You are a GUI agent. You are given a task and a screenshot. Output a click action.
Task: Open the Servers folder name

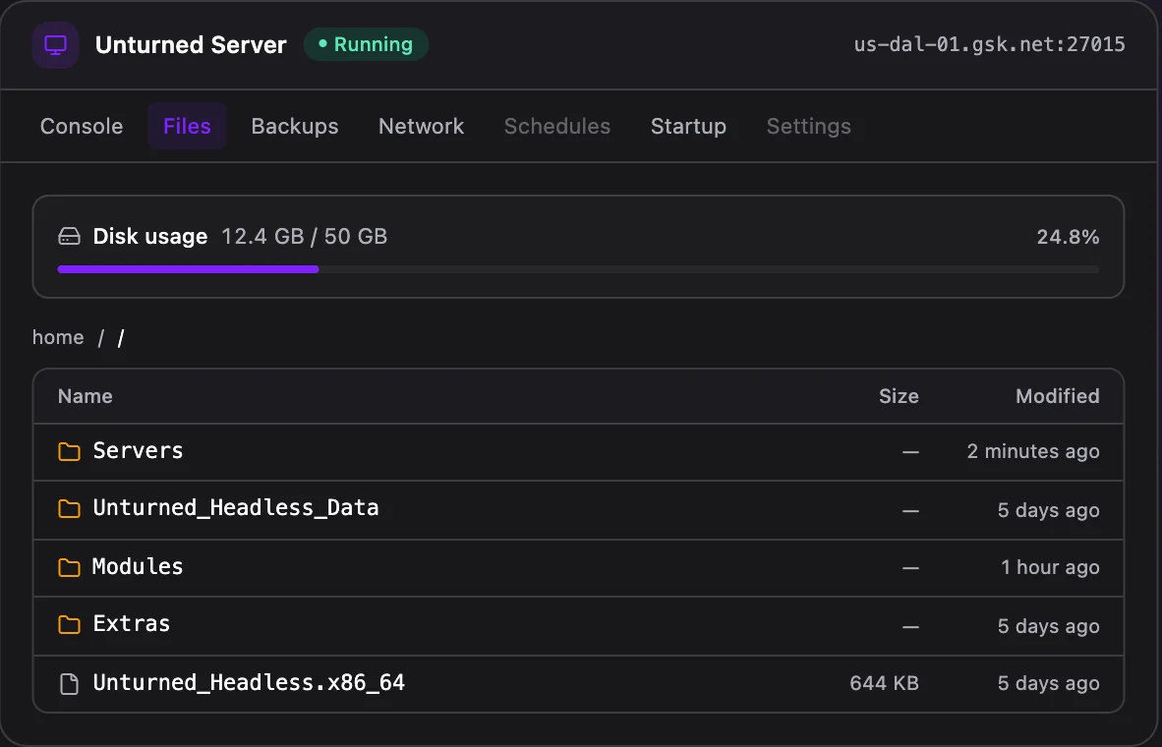coord(138,450)
